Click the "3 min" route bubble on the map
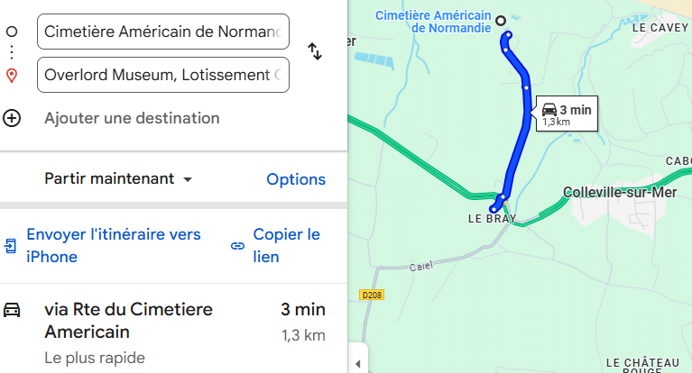The width and height of the screenshot is (692, 373). pyautogui.click(x=566, y=114)
